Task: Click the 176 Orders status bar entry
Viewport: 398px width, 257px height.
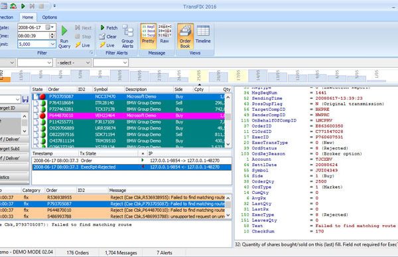Action: point(78,252)
